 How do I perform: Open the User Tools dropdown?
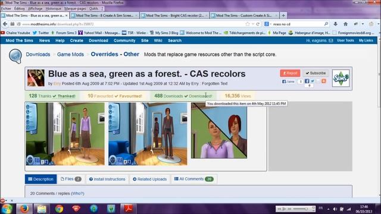(x=345, y=40)
